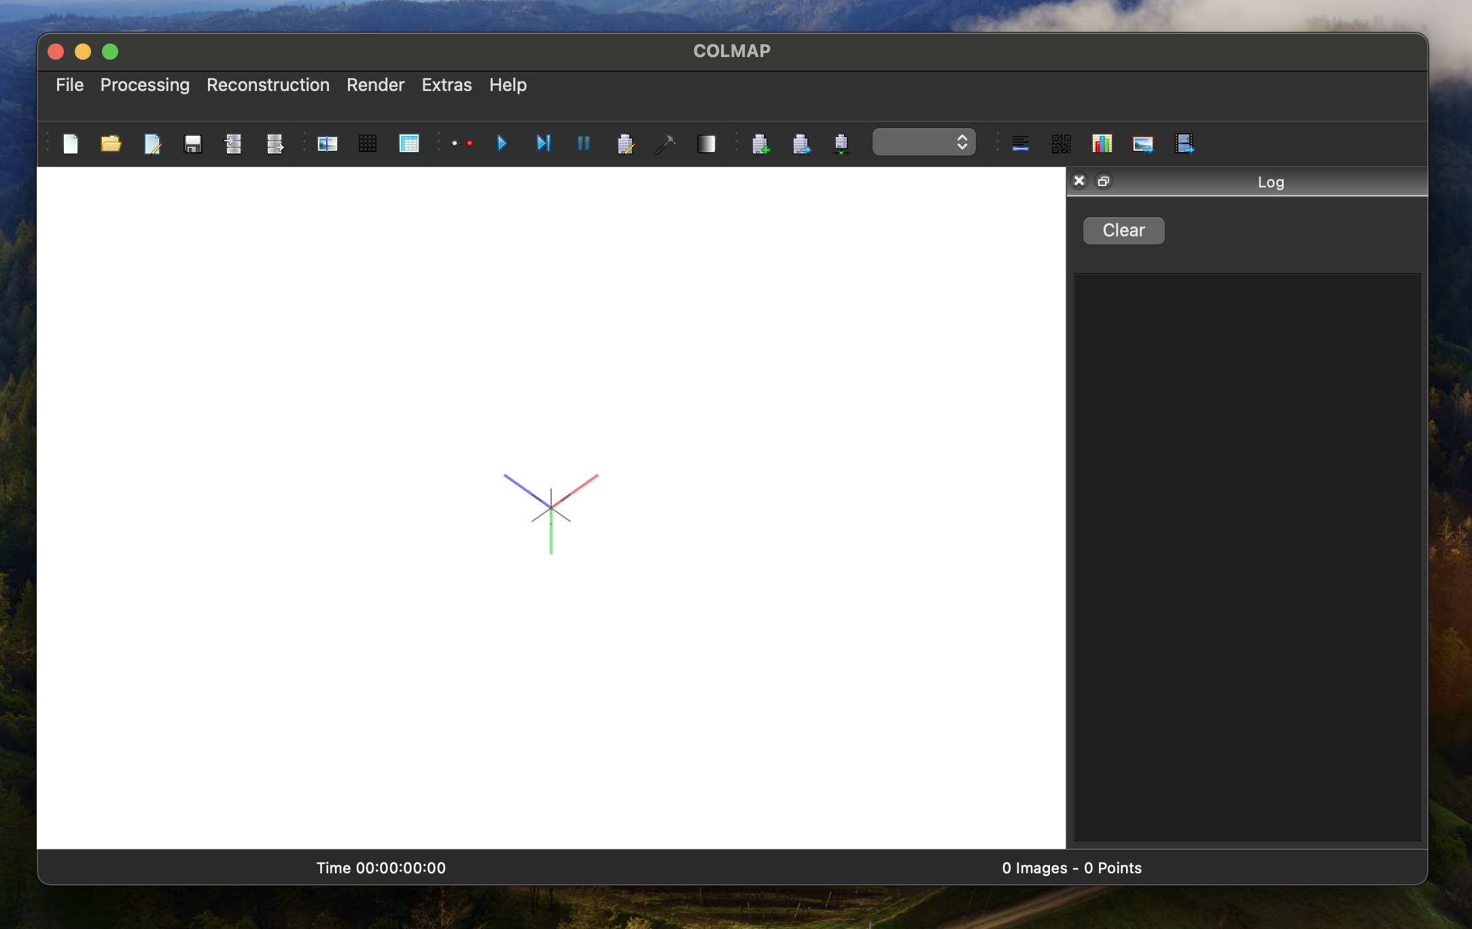Toggle the Log panel via toolbar icon
Viewport: 1472px width, 929px height.
click(1020, 143)
